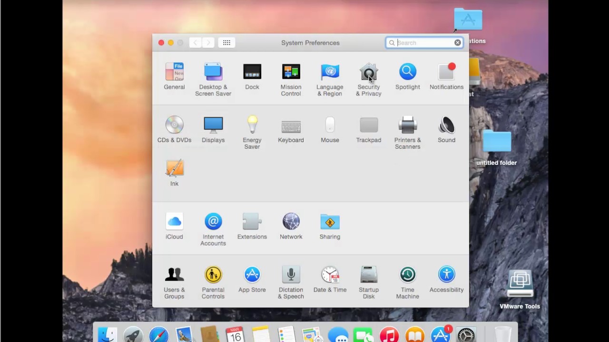Viewport: 609px width, 342px height.
Task: Open Mouse preferences
Action: point(330,129)
